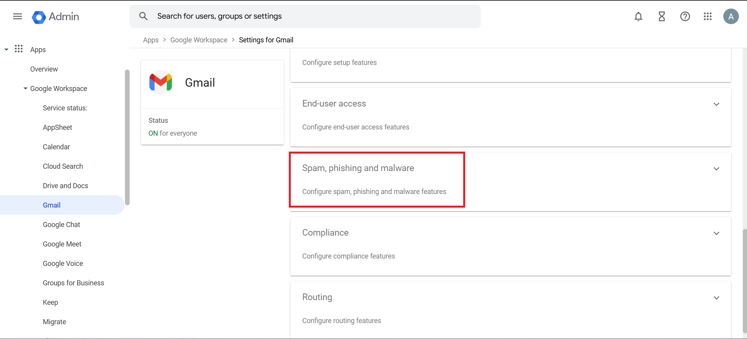The width and height of the screenshot is (747, 339).
Task: Click Configure routing features text
Action: (342, 321)
